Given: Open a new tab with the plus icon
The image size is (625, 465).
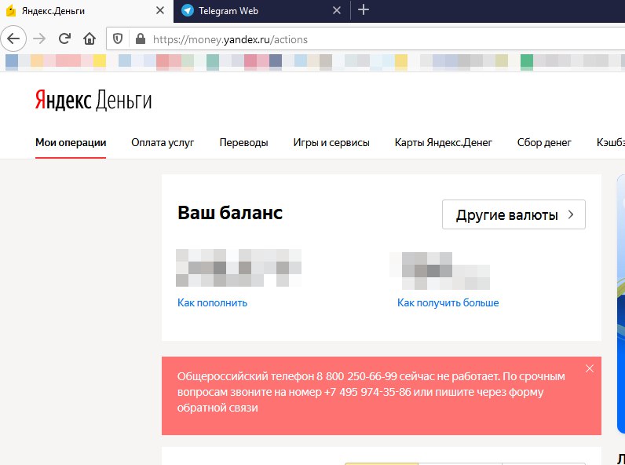Looking at the screenshot, I should point(363,10).
